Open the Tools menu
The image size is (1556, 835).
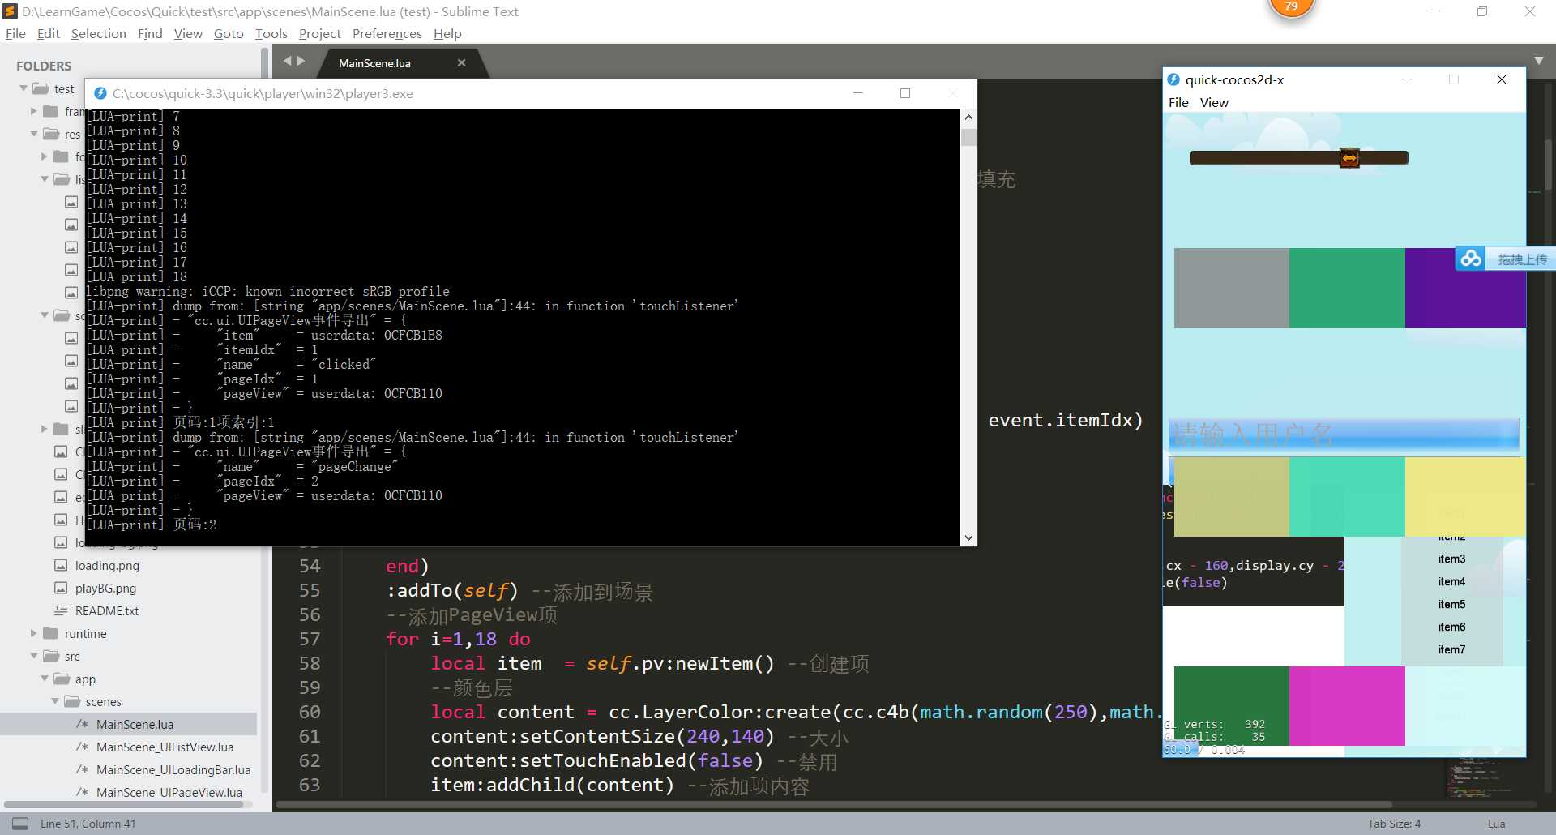point(271,33)
